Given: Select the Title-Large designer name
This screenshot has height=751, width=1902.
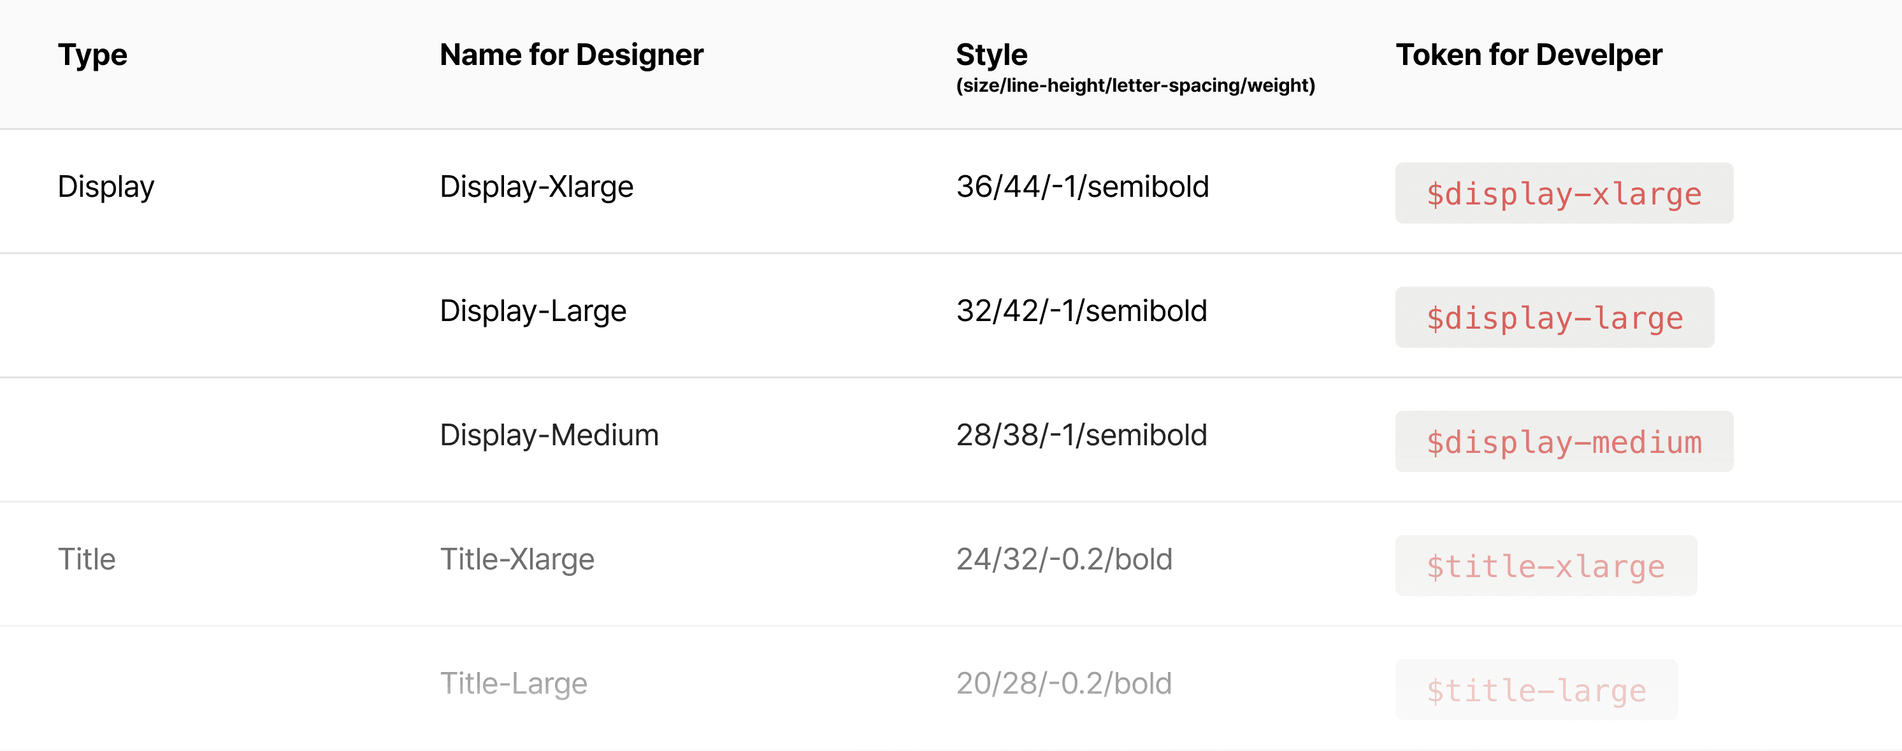Looking at the screenshot, I should tap(513, 683).
